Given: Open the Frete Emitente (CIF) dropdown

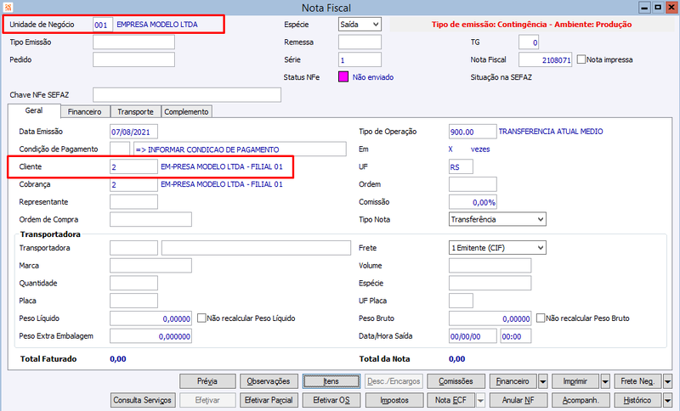Looking at the screenshot, I should pyautogui.click(x=497, y=248).
